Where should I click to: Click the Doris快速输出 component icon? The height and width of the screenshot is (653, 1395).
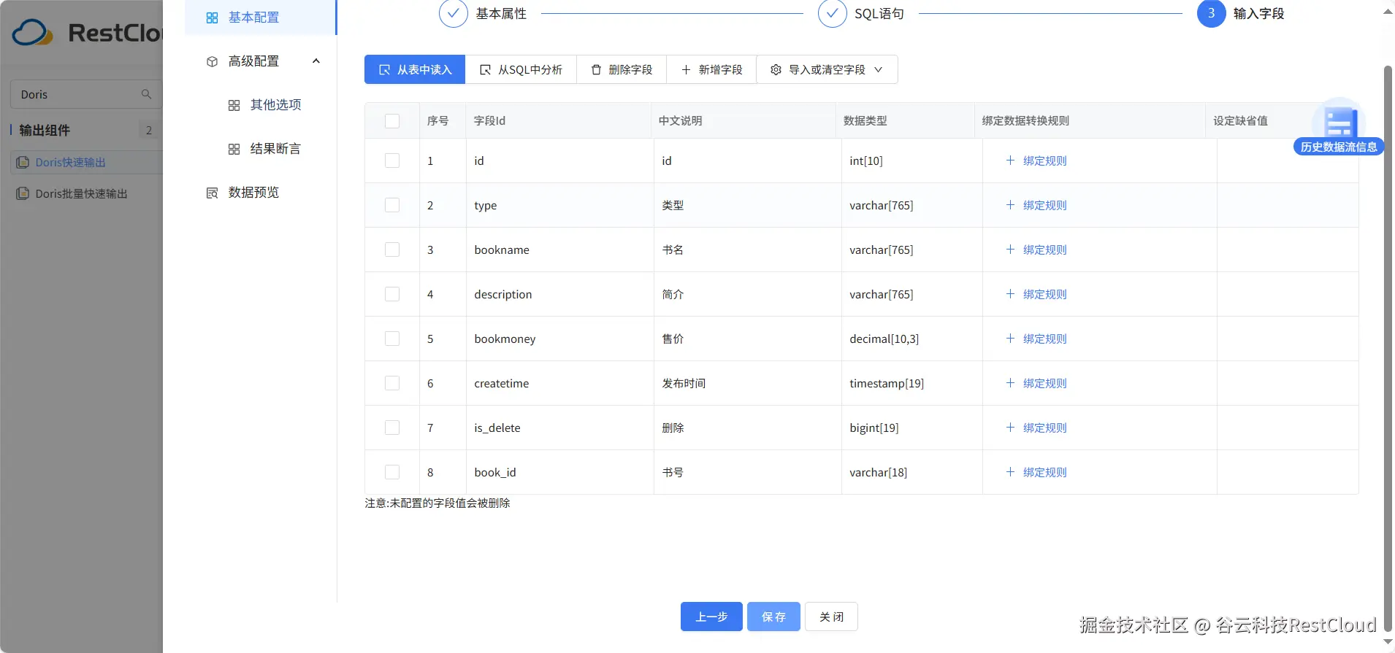23,162
